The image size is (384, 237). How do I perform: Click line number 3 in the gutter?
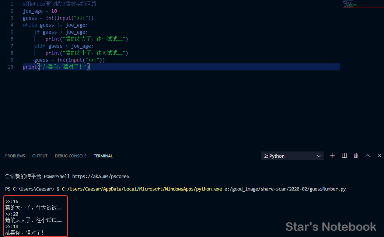point(12,18)
